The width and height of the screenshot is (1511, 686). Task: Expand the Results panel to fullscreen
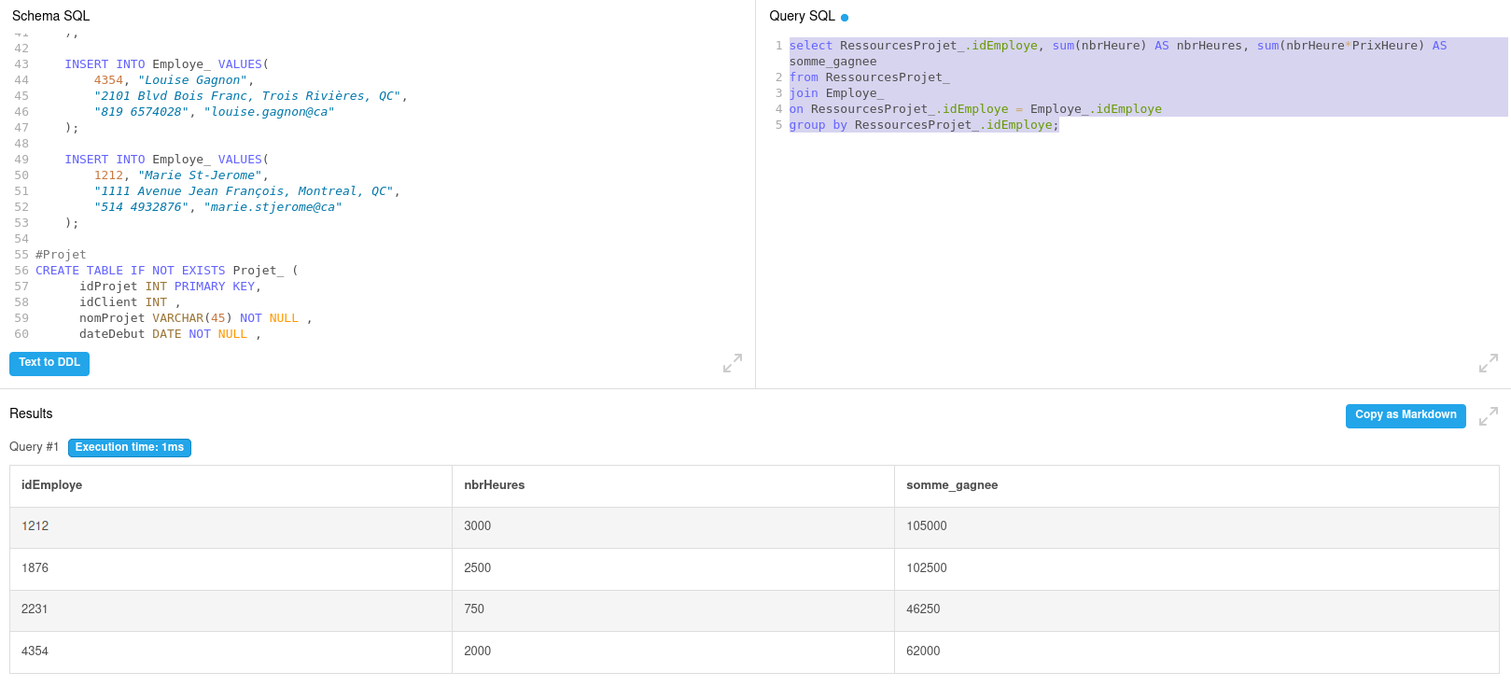pos(1489,416)
